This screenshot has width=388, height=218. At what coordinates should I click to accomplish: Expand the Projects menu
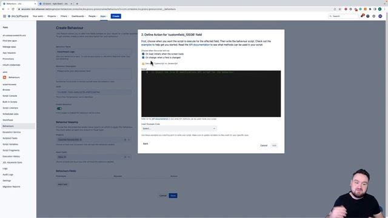(x=52, y=16)
